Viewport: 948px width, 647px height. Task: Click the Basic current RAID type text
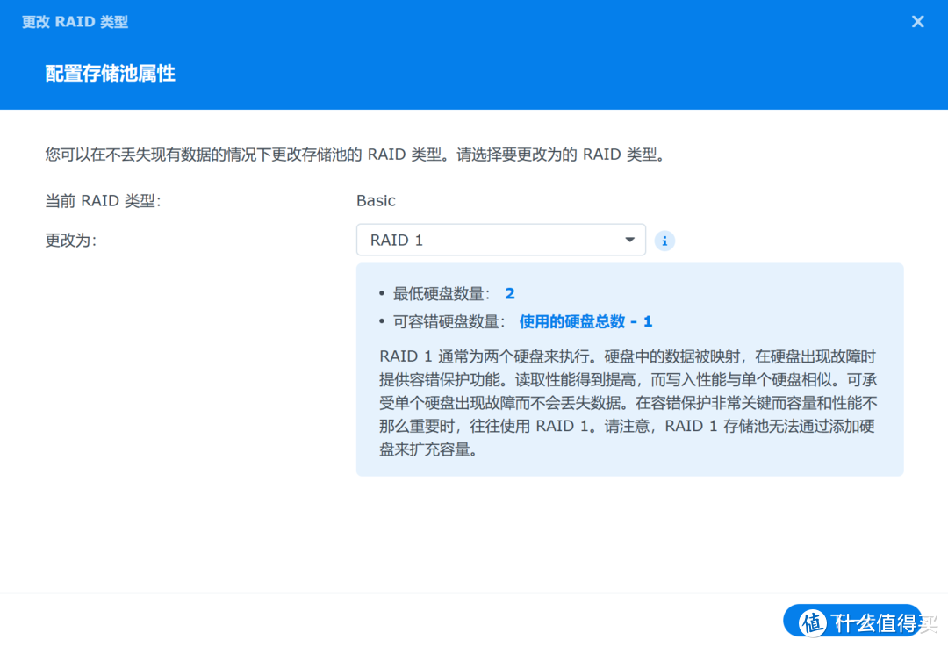(x=376, y=200)
